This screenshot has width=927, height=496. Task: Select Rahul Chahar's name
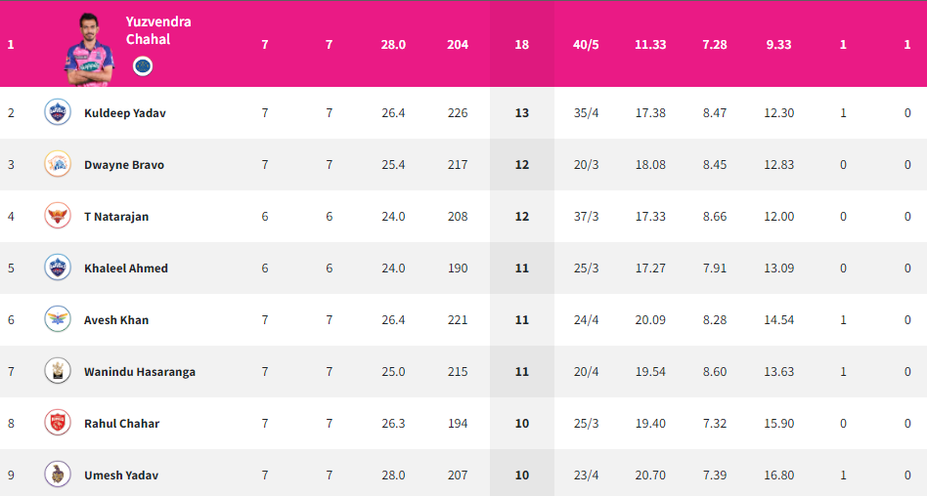122,424
